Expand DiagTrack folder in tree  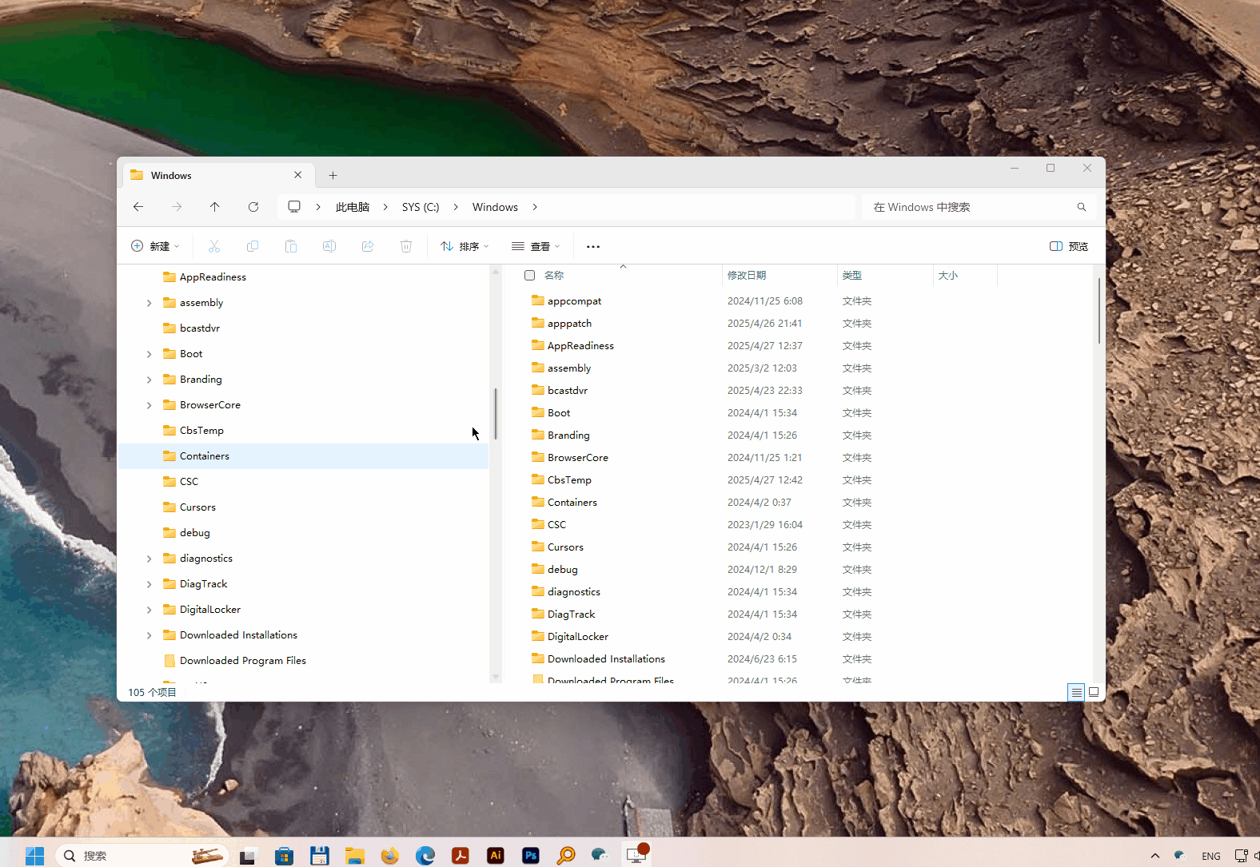click(x=150, y=584)
